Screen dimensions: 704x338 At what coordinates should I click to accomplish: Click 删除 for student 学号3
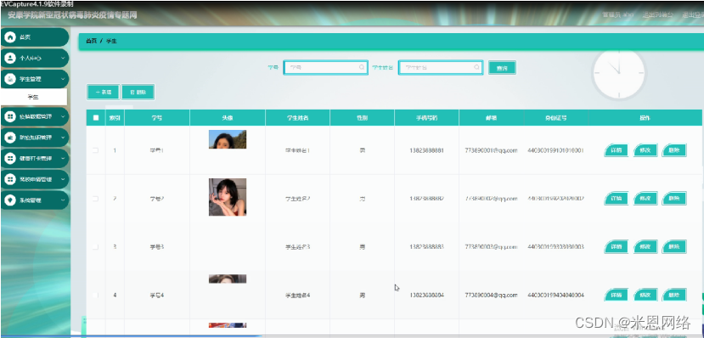674,247
